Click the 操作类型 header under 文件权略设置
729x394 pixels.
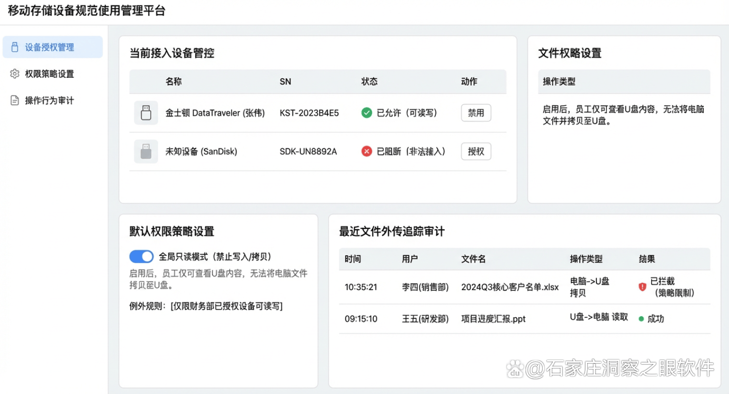point(559,82)
